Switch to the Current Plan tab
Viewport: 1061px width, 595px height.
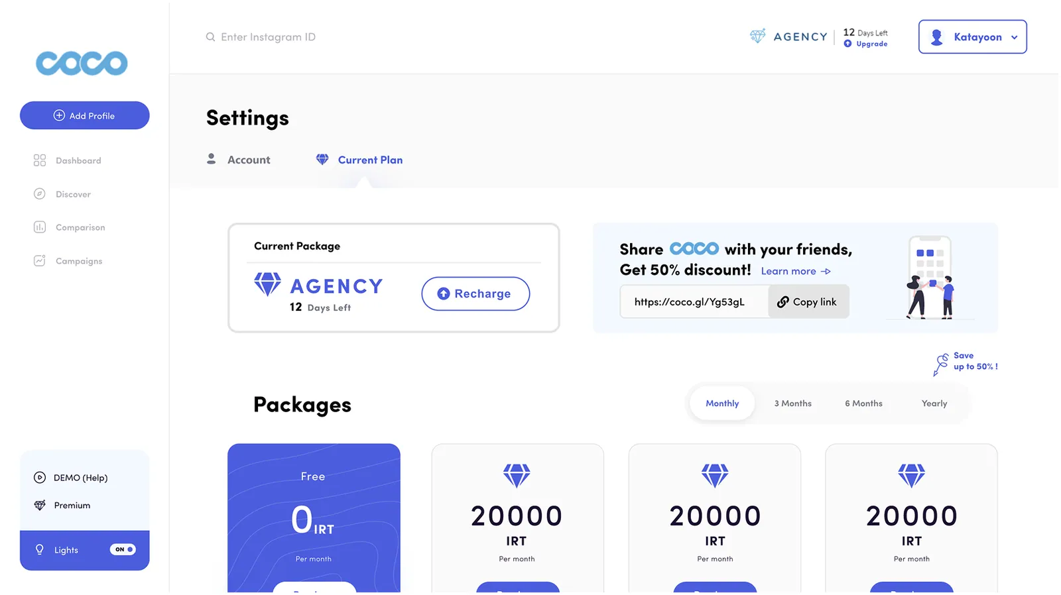[x=359, y=160]
